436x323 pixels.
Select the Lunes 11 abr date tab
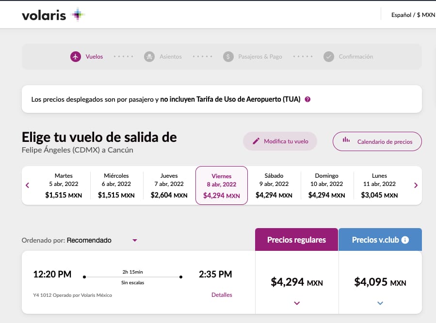pyautogui.click(x=379, y=185)
